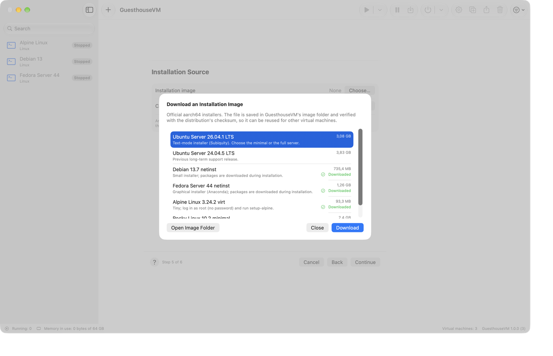Click the Running: 0 status icon

pyautogui.click(x=7, y=329)
